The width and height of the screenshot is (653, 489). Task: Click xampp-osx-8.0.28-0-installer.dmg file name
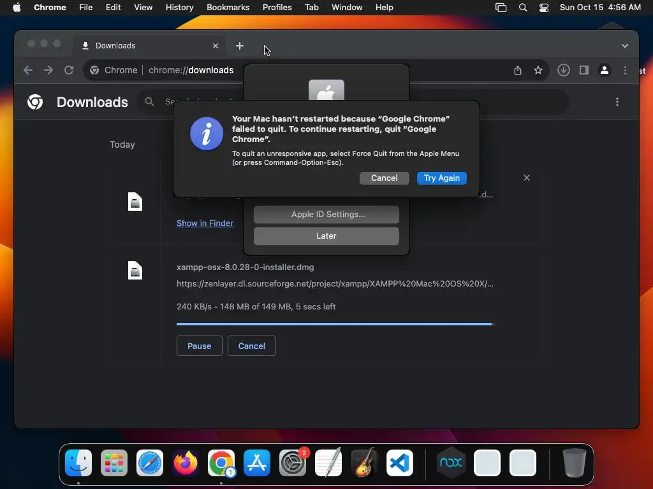[x=246, y=267]
